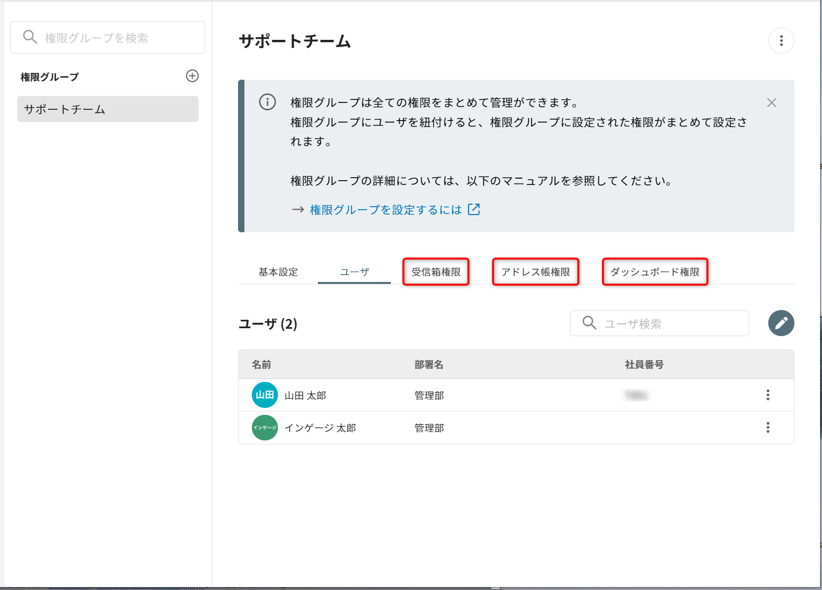The height and width of the screenshot is (590, 822).
Task: Open the three-dot menu beside サポートチーム title
Action: 781,41
